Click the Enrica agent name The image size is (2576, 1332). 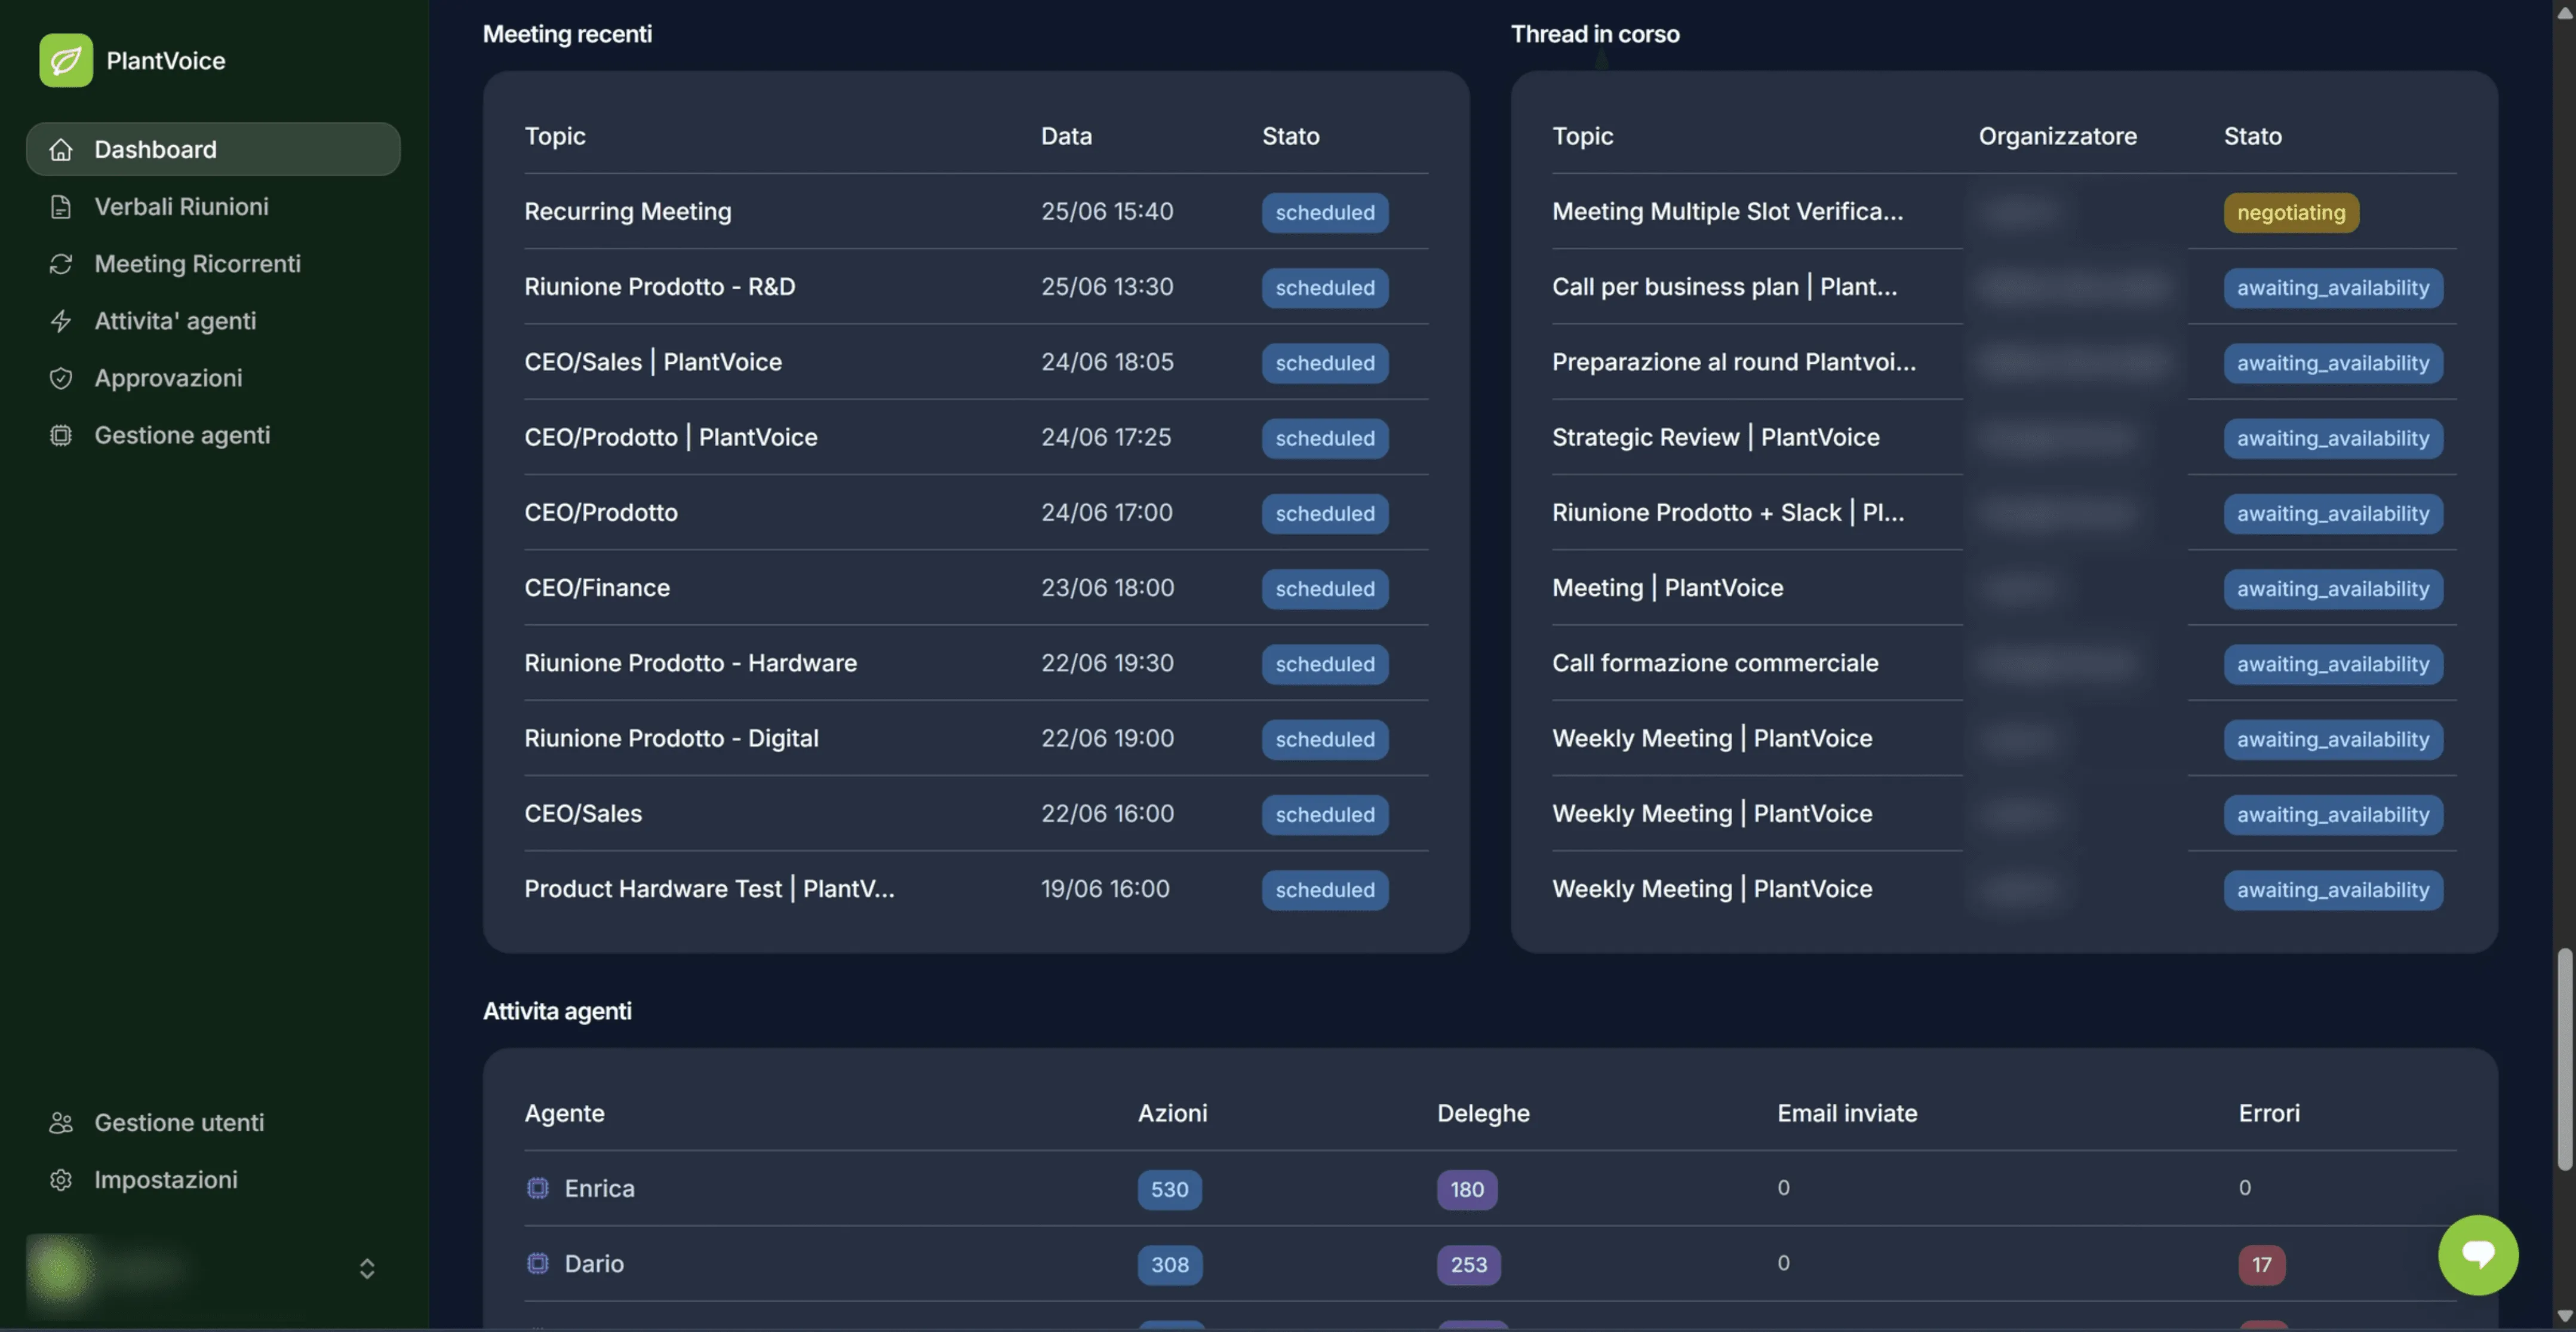[599, 1188]
